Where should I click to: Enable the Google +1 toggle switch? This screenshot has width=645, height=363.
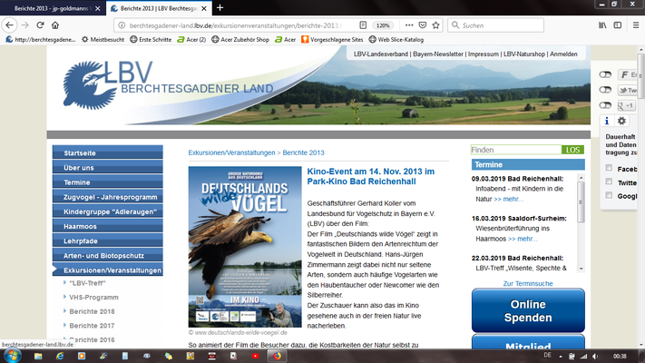pyautogui.click(x=605, y=105)
